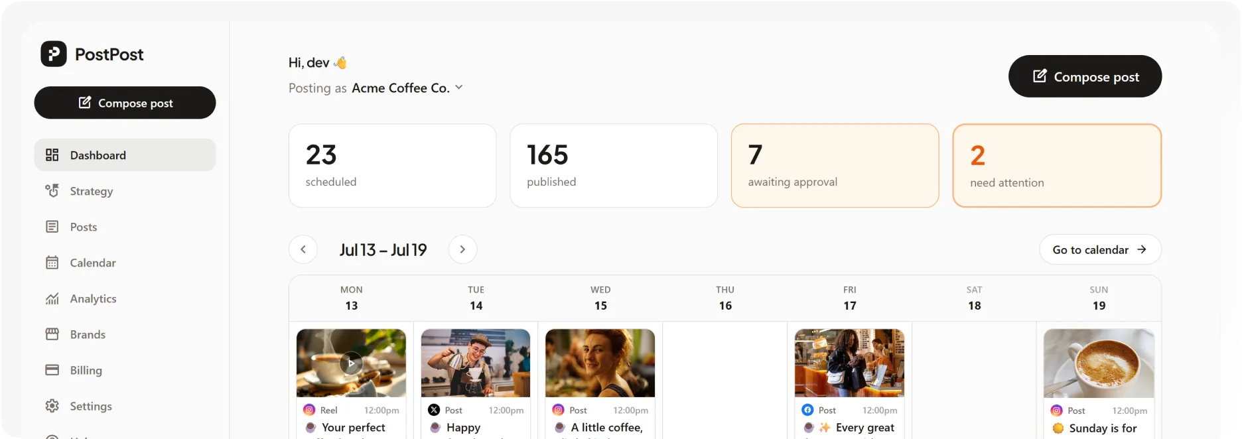Select the SAT 18 day header
This screenshot has height=439, width=1242.
[975, 298]
